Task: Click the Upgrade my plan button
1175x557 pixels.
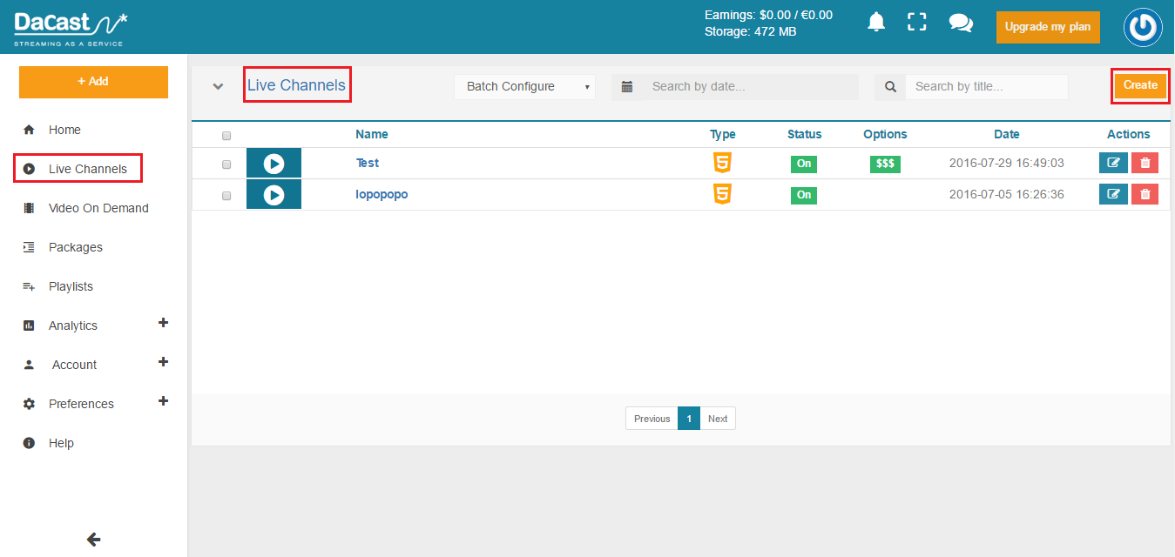Action: coord(1048,27)
